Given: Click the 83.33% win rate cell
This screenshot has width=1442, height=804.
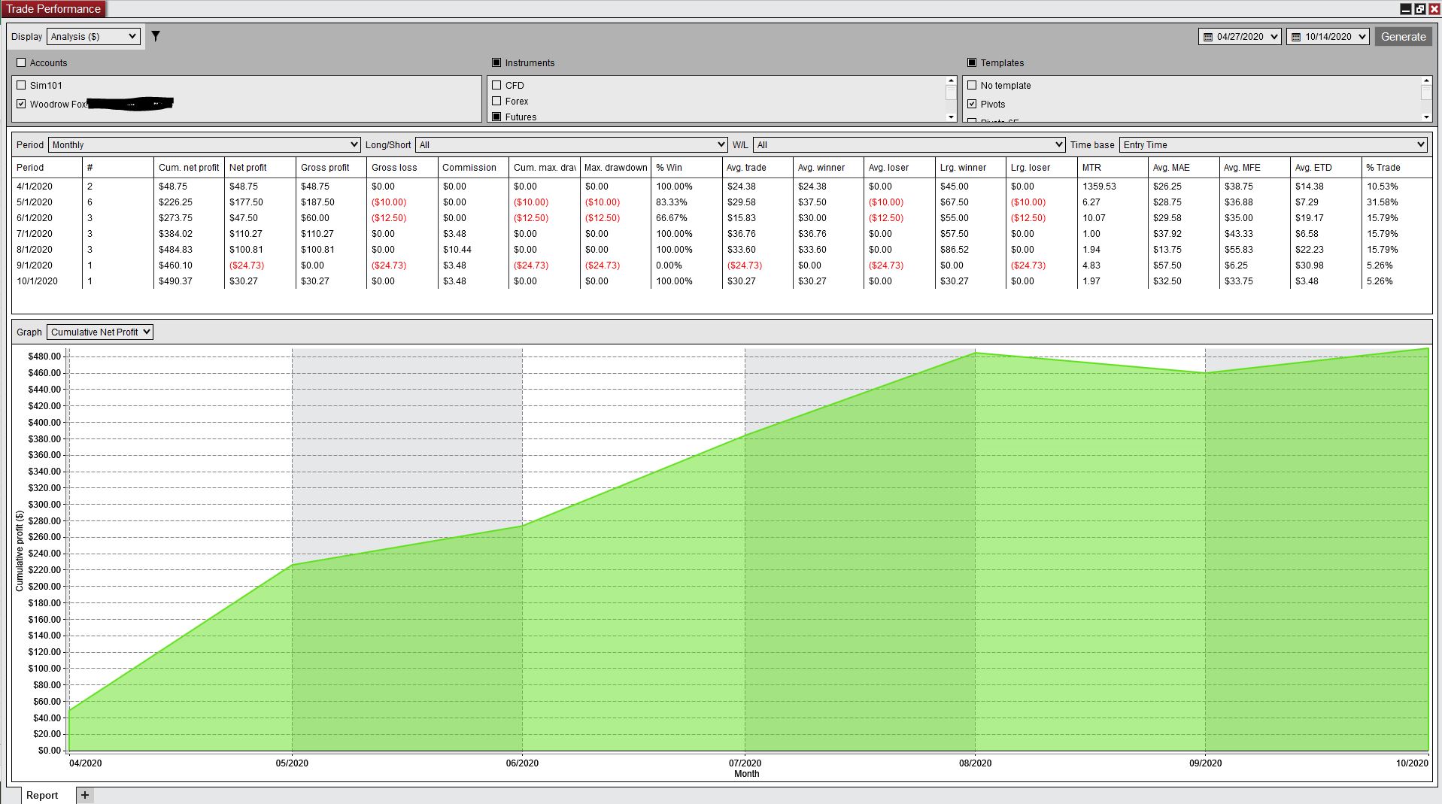Looking at the screenshot, I should (671, 202).
